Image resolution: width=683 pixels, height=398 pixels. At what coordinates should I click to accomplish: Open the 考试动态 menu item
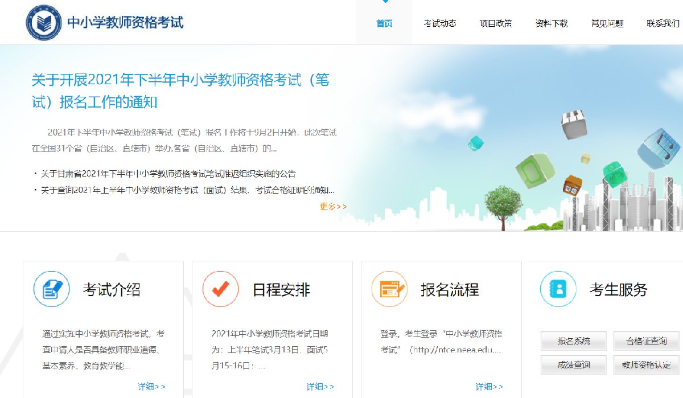[x=440, y=23]
